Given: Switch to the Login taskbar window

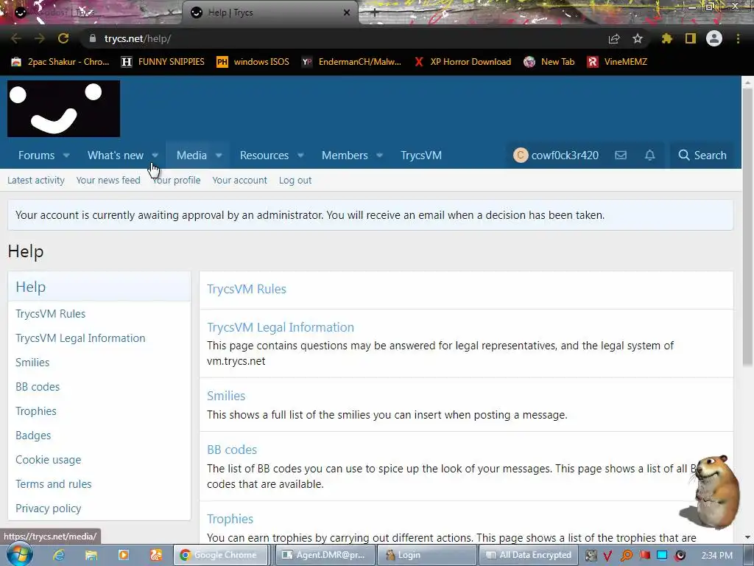Looking at the screenshot, I should (x=426, y=555).
